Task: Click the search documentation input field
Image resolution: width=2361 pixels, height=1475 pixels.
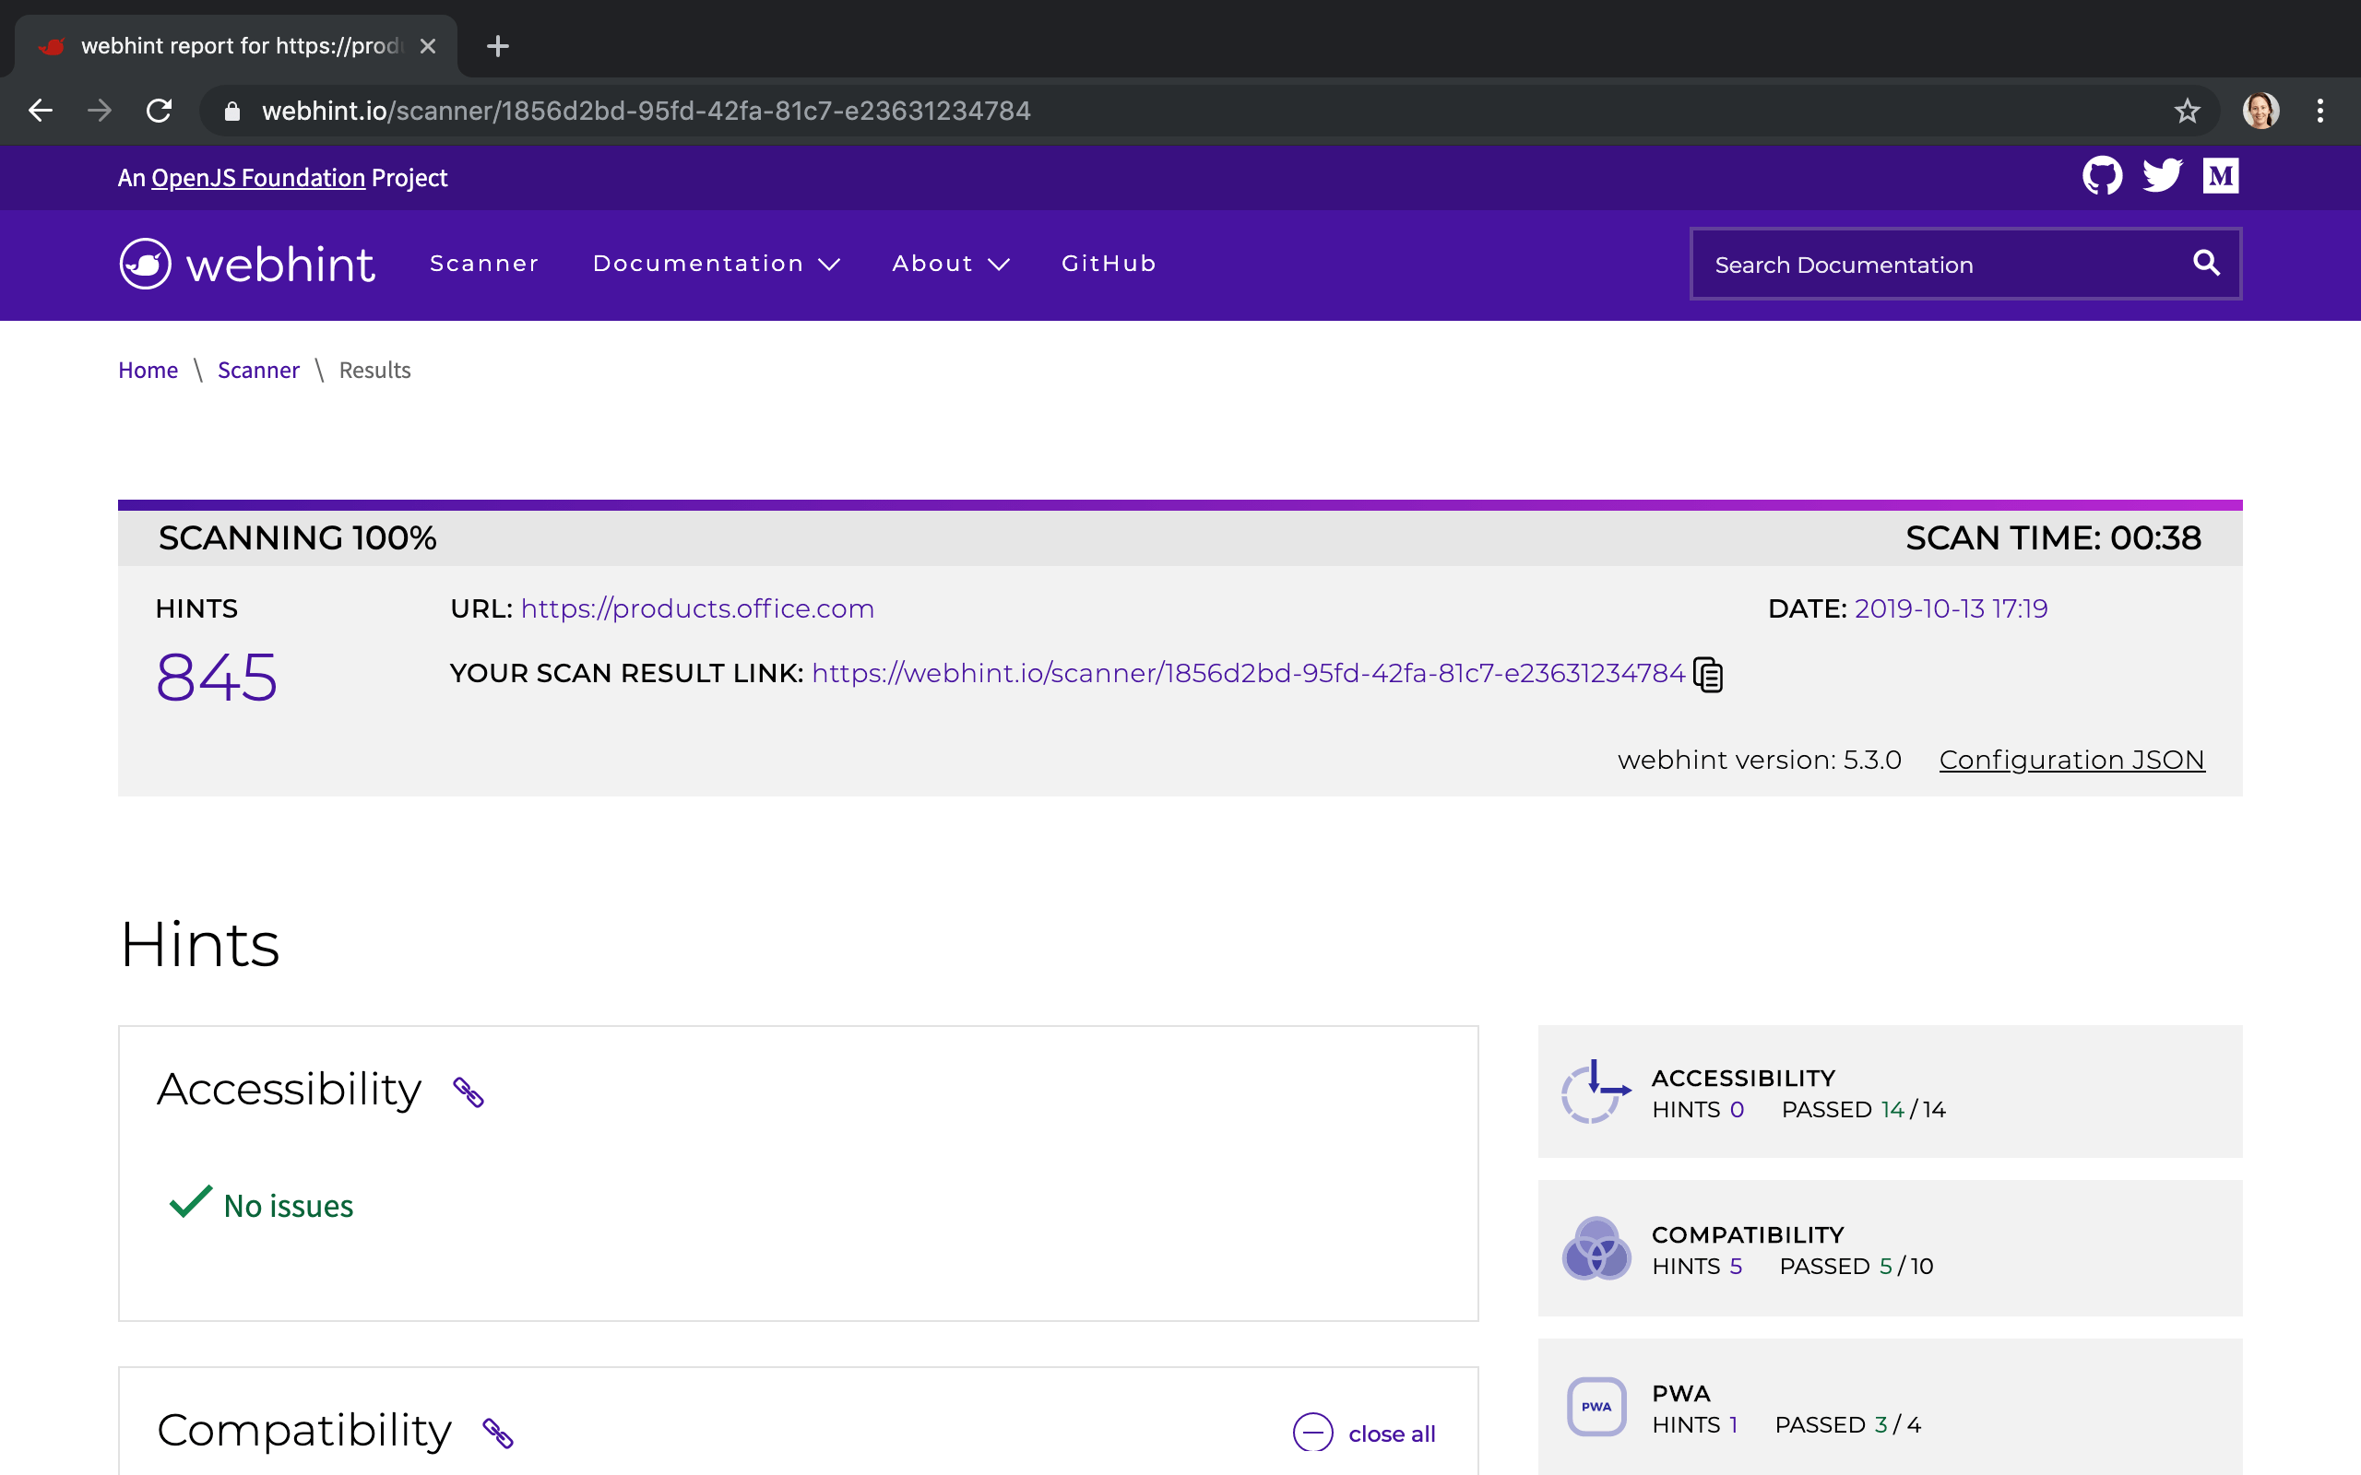Action: 1943,264
